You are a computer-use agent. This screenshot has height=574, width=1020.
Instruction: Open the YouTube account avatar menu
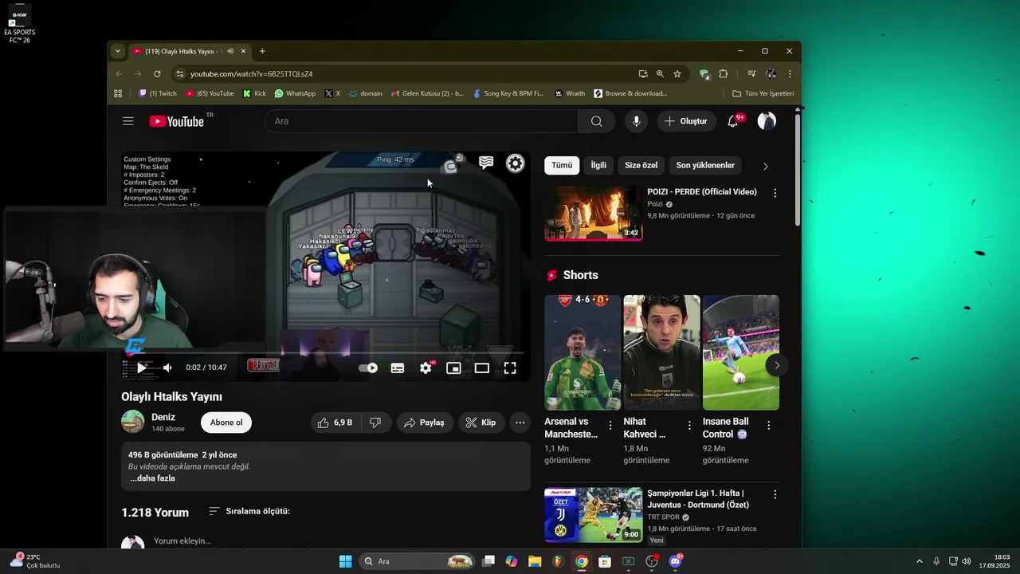[767, 121]
